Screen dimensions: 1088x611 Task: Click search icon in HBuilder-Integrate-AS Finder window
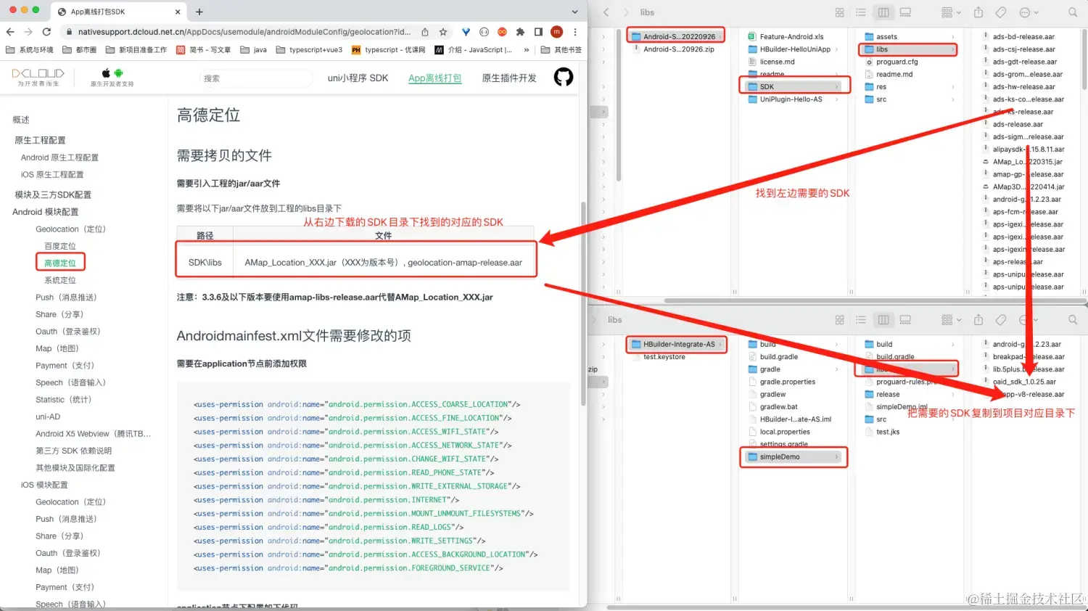1073,320
